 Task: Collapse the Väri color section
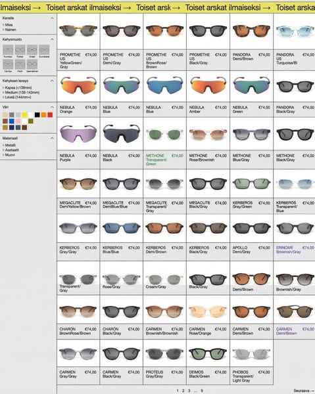[52, 107]
